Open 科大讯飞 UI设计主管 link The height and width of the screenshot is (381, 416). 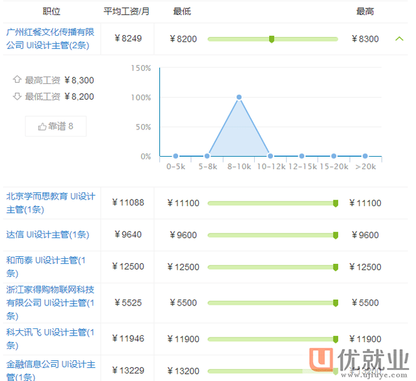pos(50,339)
